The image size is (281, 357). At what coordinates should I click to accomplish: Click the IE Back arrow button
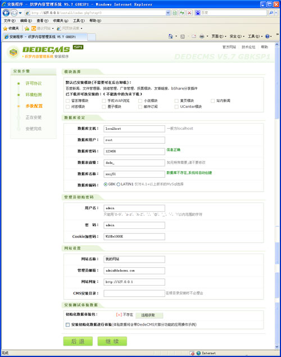click(6, 13)
